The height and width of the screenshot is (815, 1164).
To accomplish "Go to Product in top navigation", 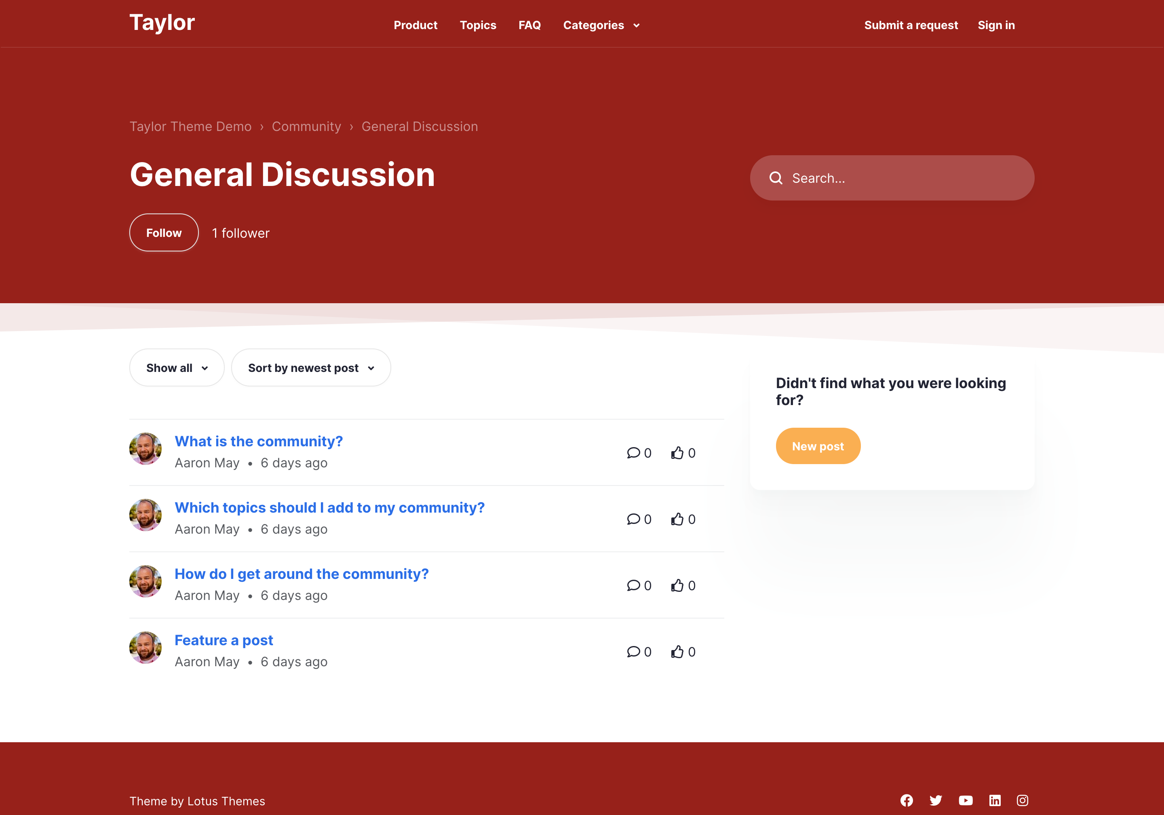I will pos(415,25).
